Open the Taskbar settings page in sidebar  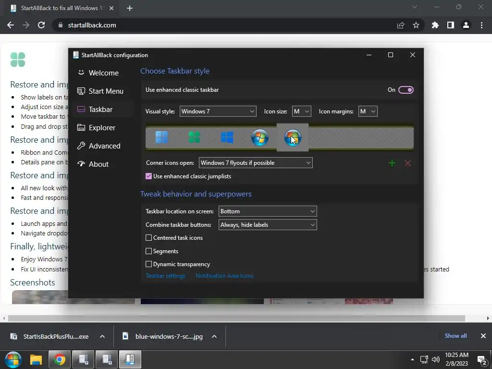(103, 109)
